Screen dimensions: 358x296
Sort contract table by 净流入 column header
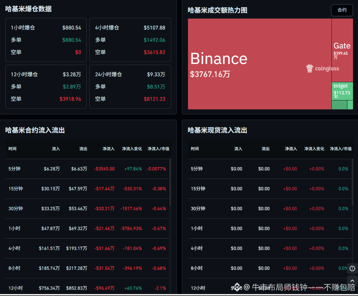(x=109, y=149)
